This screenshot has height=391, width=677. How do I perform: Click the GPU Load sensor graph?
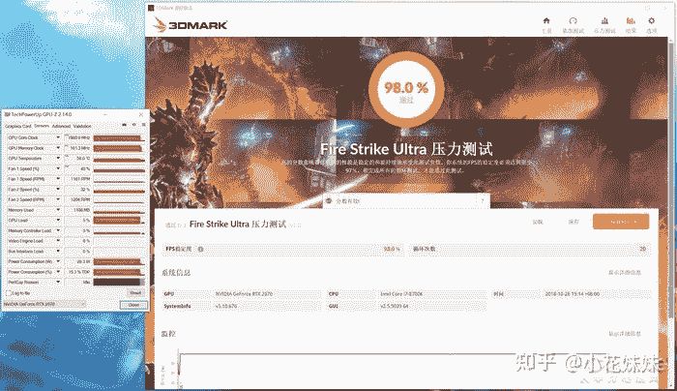pos(119,220)
